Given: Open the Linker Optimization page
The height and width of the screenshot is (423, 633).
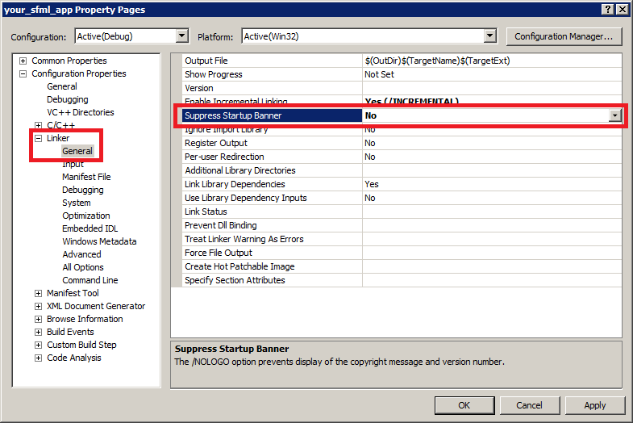Looking at the screenshot, I should tap(85, 216).
